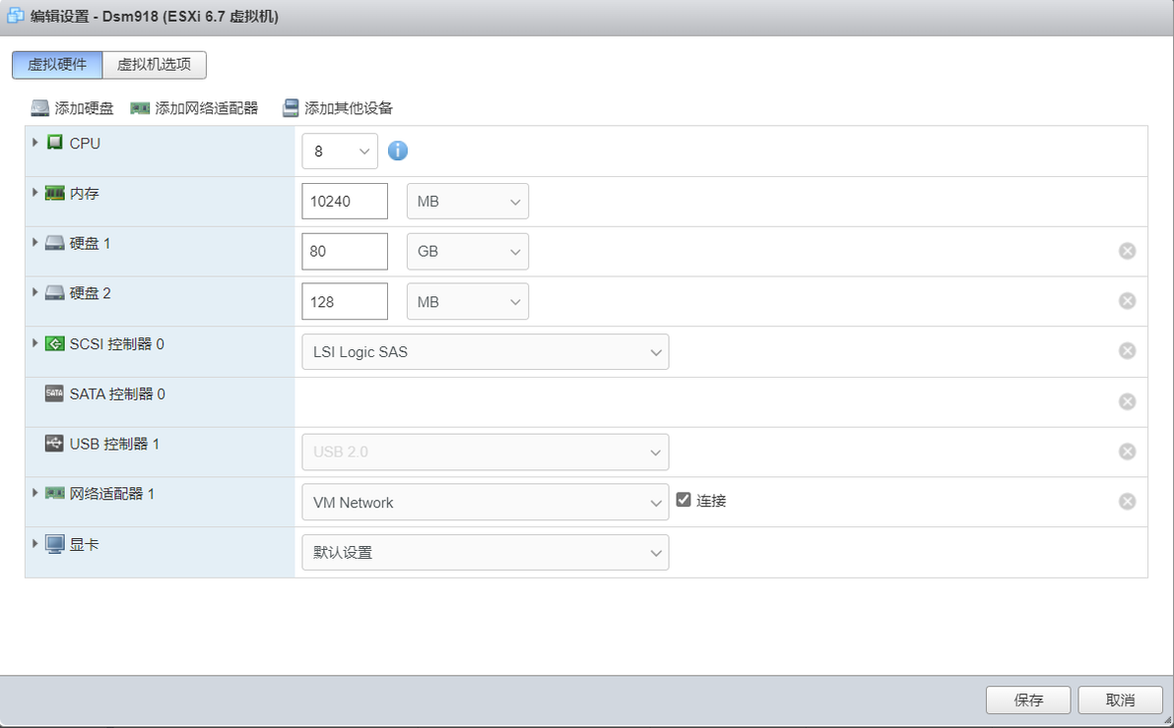1174x728 pixels.
Task: Open the USB 2.0 controller dropdown
Action: [486, 452]
